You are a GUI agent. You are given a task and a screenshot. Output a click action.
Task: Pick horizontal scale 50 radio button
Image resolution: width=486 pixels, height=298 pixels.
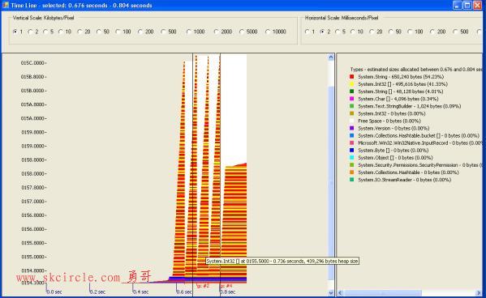[391, 32]
